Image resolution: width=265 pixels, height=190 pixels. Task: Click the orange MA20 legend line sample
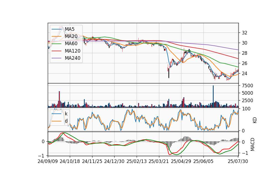56,36
